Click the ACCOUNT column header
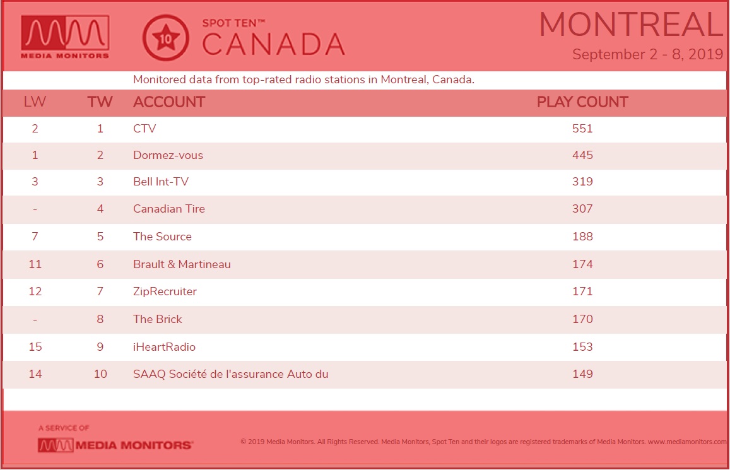This screenshot has width=730, height=470. click(x=169, y=102)
